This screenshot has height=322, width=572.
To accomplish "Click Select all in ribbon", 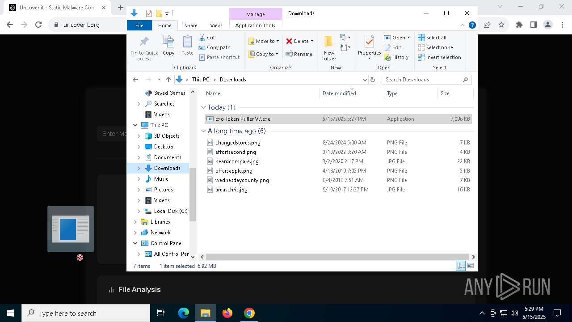I will 432,38.
